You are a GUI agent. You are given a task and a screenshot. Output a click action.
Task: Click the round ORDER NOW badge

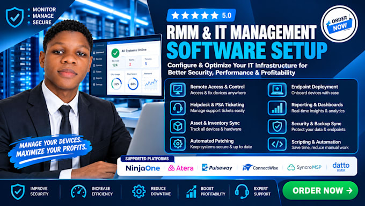pyautogui.click(x=339, y=24)
